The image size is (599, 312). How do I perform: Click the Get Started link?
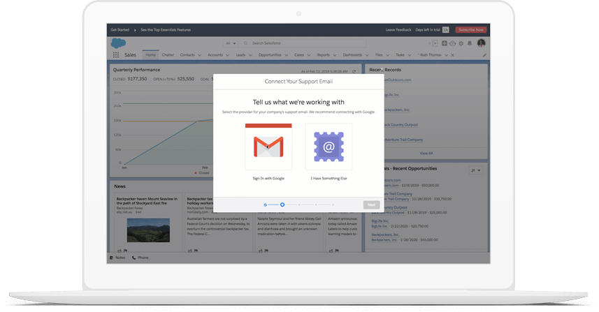(120, 30)
